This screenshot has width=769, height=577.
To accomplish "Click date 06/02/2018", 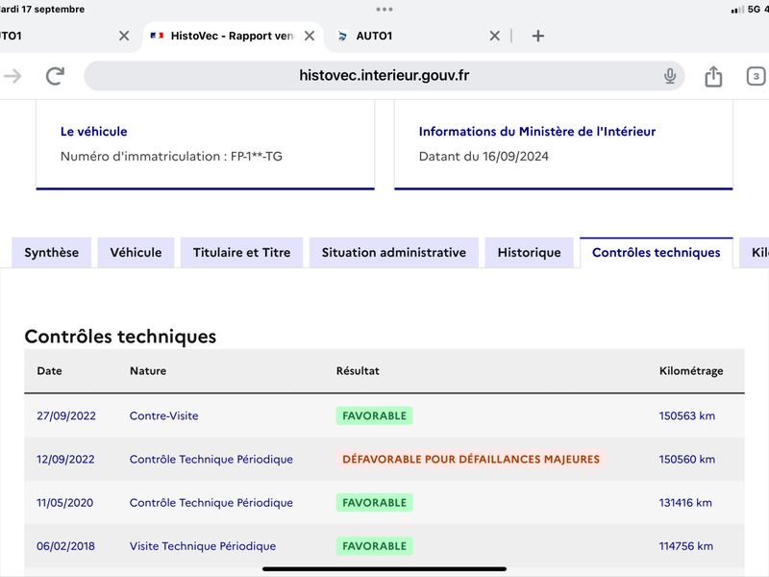I will (65, 546).
